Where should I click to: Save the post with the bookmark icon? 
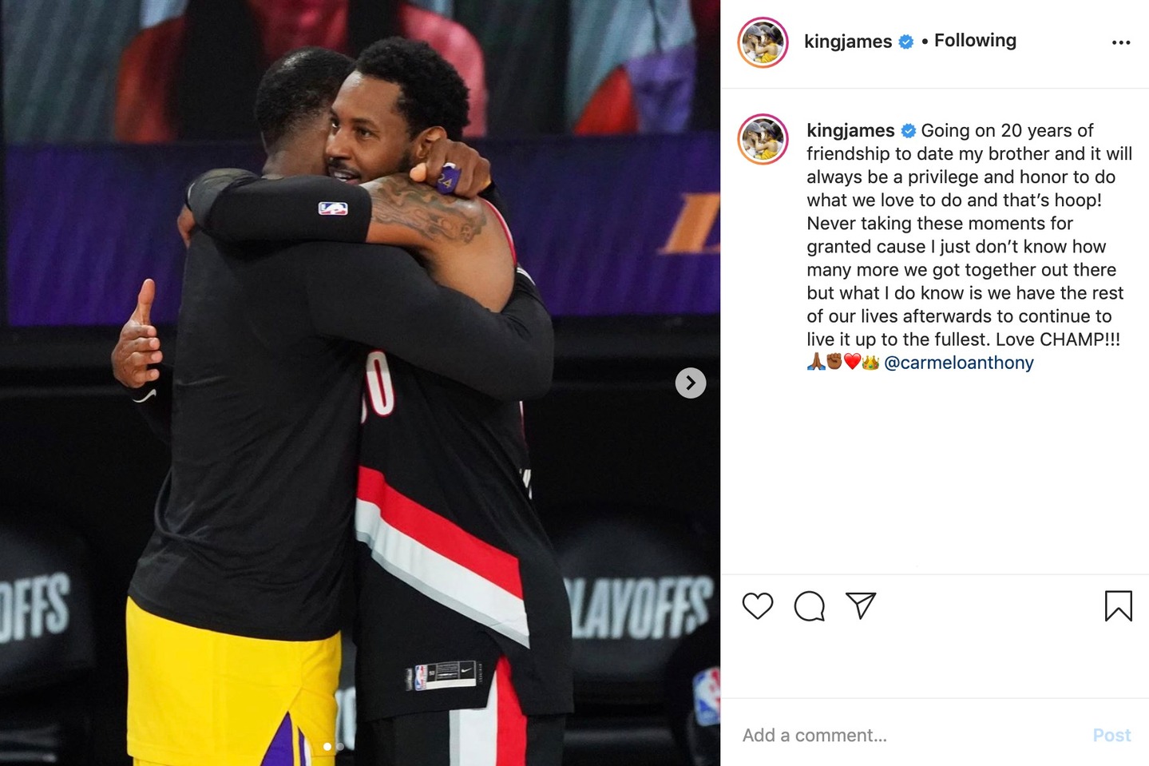(1119, 606)
